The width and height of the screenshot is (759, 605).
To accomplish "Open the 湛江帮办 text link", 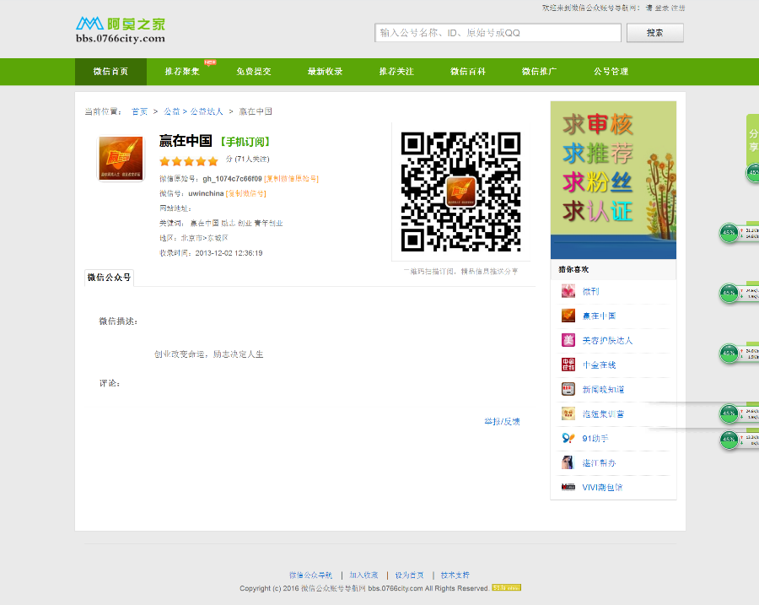I will tap(599, 462).
